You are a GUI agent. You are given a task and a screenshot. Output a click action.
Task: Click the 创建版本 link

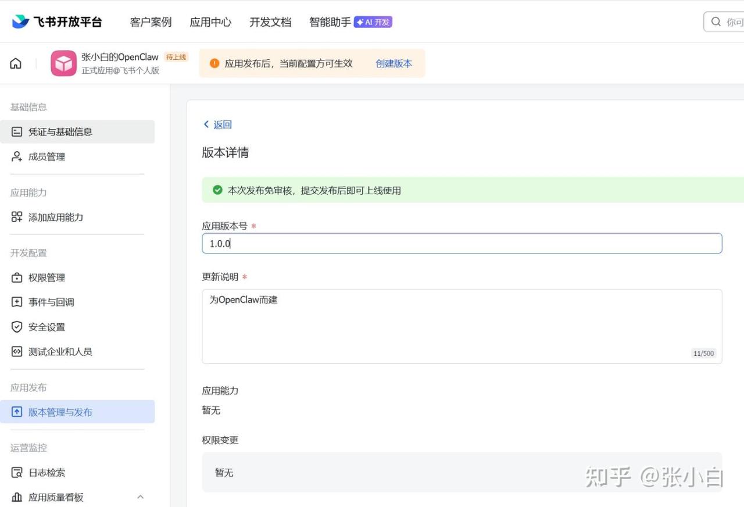394,63
